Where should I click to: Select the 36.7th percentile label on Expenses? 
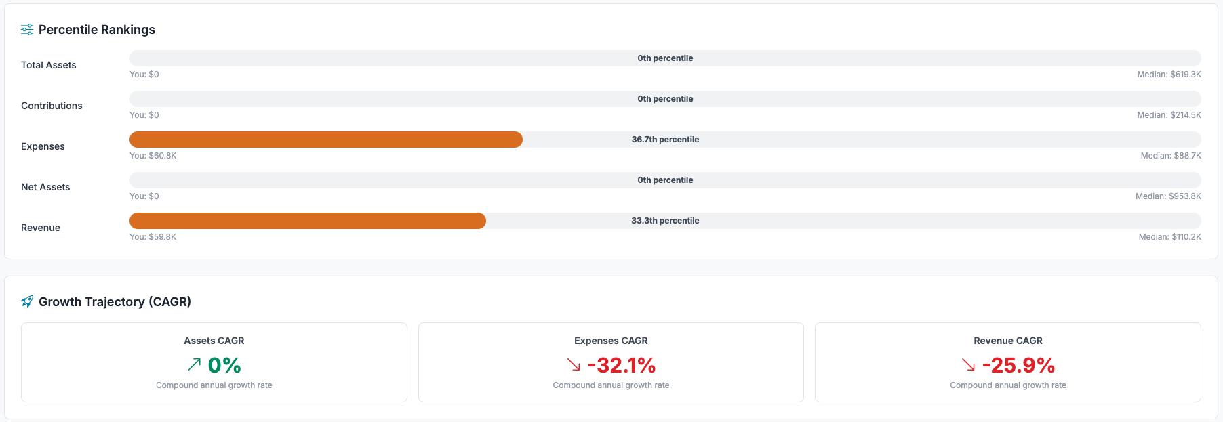coord(664,139)
